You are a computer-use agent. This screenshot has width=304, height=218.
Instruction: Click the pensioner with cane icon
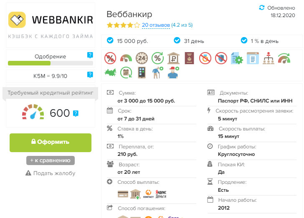157,73
